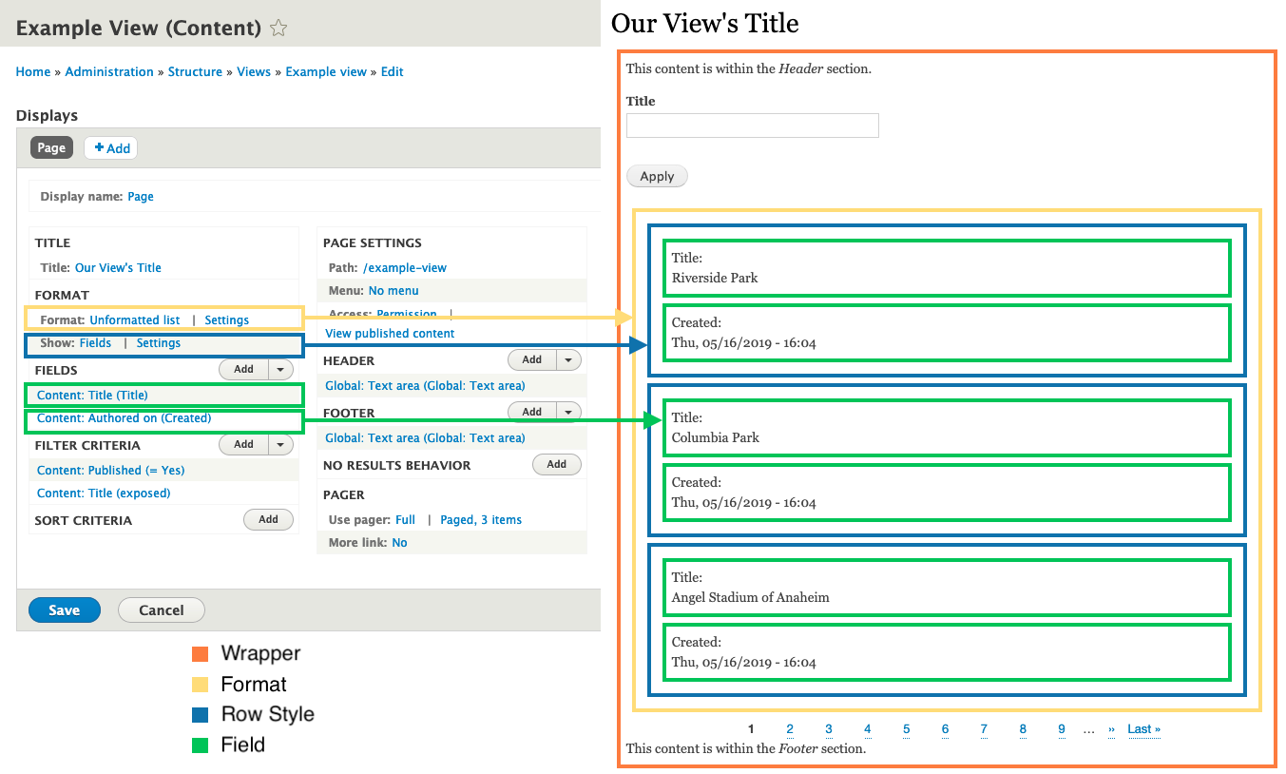Click the +Add display button
Viewport: 1286px width, 774px height.
point(110,147)
